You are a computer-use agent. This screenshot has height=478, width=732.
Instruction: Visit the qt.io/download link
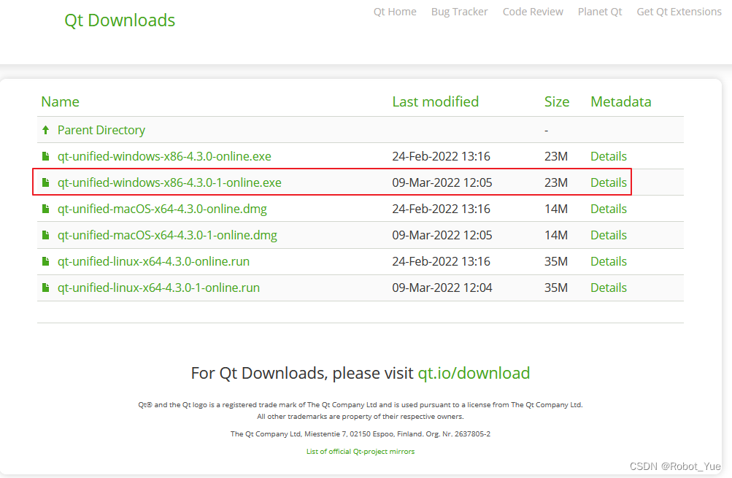474,373
